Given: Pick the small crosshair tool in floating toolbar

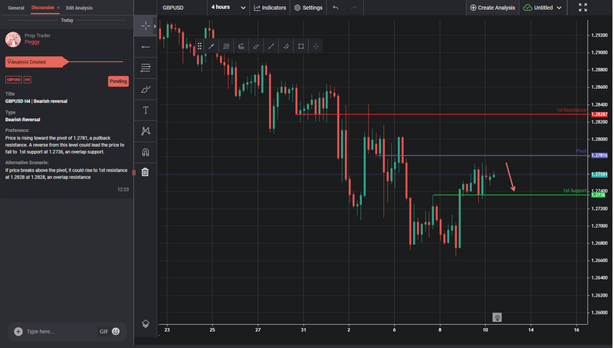Looking at the screenshot, I should click(x=316, y=46).
